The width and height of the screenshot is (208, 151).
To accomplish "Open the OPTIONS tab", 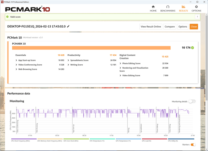I will pos(196,9).
